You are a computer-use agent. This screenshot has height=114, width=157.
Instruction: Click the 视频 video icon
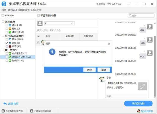point(10,43)
